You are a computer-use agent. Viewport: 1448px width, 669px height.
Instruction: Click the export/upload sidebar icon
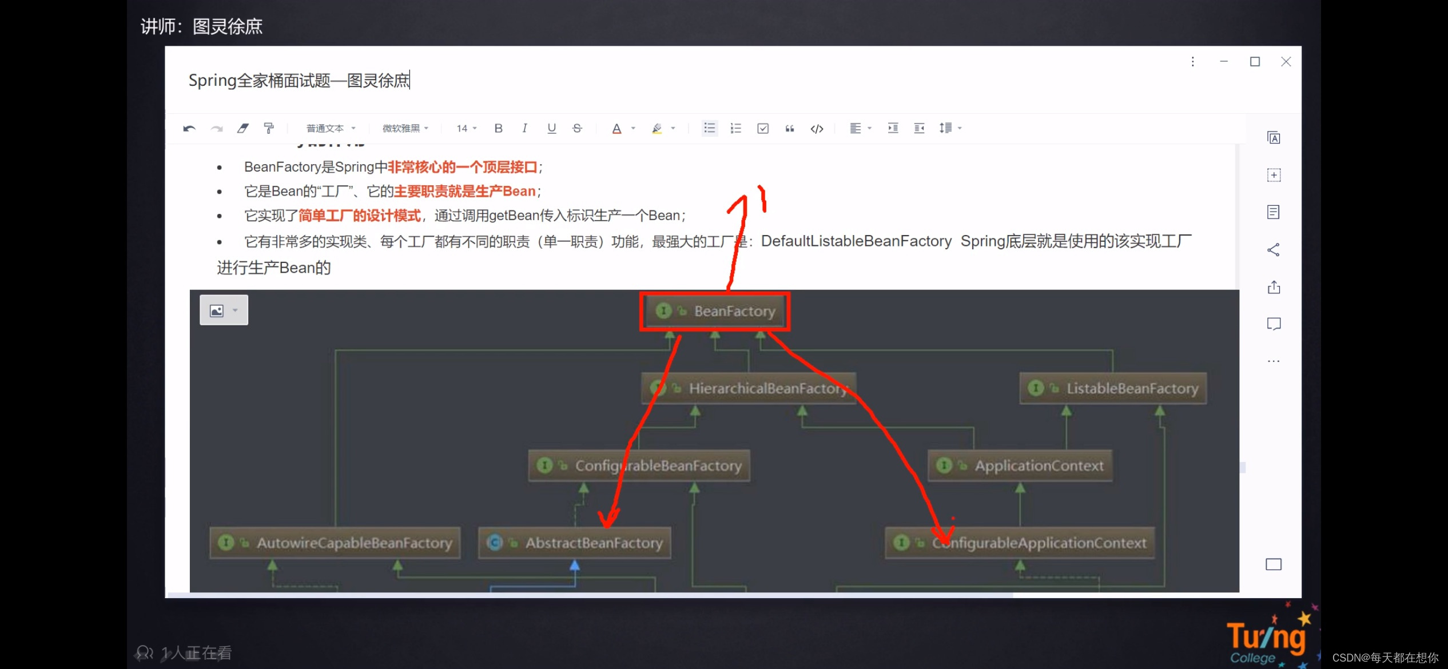point(1273,287)
